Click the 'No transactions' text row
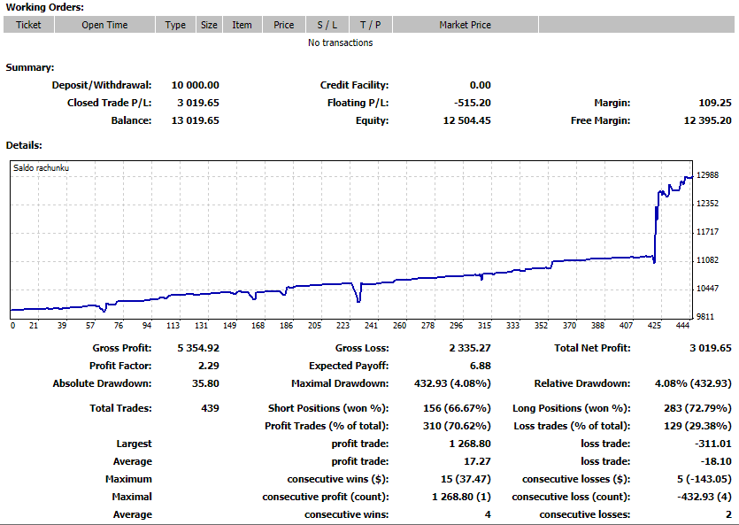 [x=340, y=42]
